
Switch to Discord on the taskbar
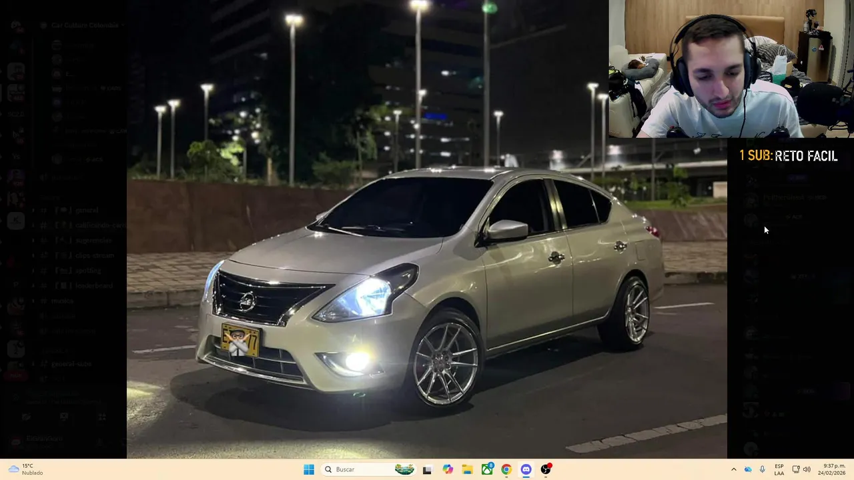click(526, 469)
